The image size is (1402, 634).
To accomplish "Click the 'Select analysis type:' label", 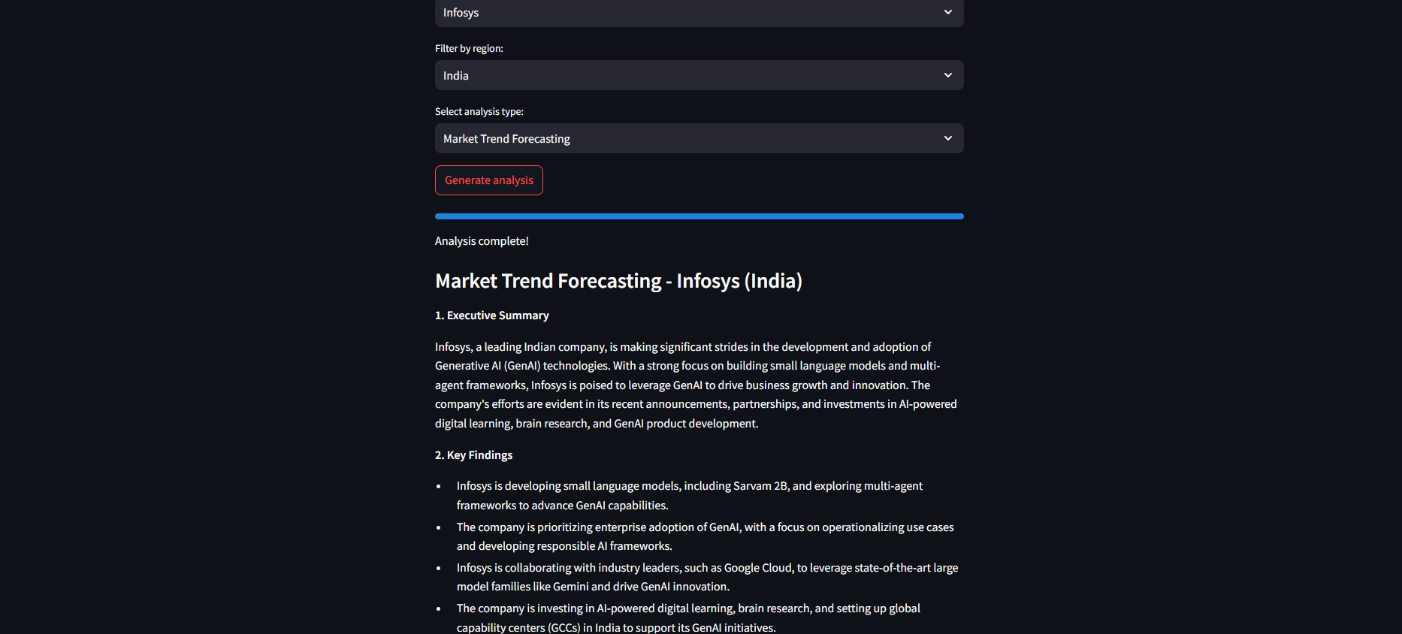I will (479, 111).
